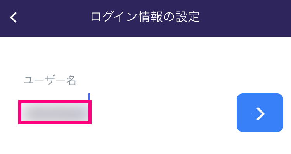291x154 pixels.
Task: Click the ログイン word in the header
Action: (114, 17)
